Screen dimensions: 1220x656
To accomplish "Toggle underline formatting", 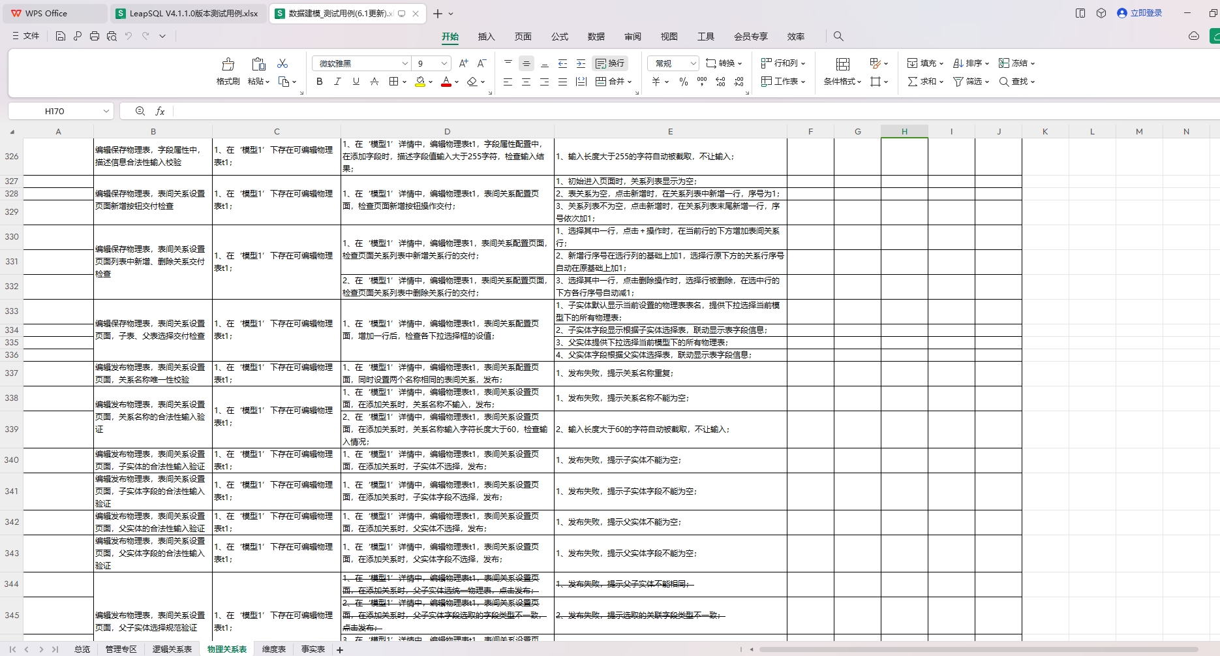I will pos(356,82).
